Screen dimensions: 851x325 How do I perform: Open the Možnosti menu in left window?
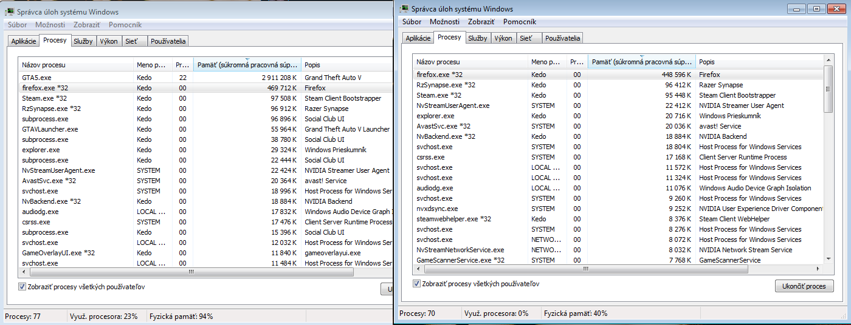pos(50,25)
